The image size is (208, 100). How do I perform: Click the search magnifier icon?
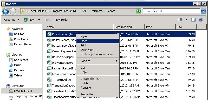[203, 11]
